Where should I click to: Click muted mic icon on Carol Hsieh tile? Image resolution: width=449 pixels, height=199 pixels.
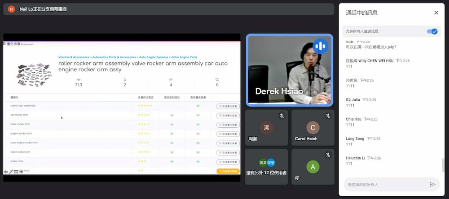(x=328, y=116)
